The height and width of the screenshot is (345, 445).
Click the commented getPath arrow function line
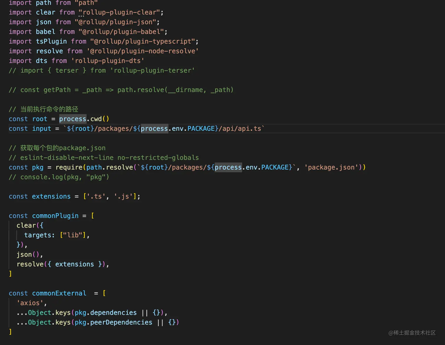pos(121,90)
